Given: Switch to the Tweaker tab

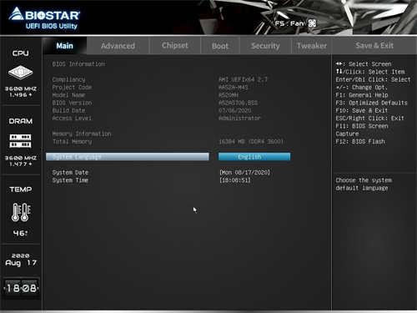Looking at the screenshot, I should coord(312,46).
